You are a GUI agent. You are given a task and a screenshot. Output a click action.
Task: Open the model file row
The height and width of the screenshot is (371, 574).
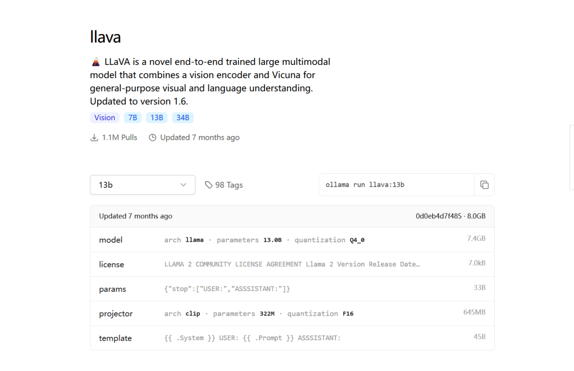(x=292, y=240)
